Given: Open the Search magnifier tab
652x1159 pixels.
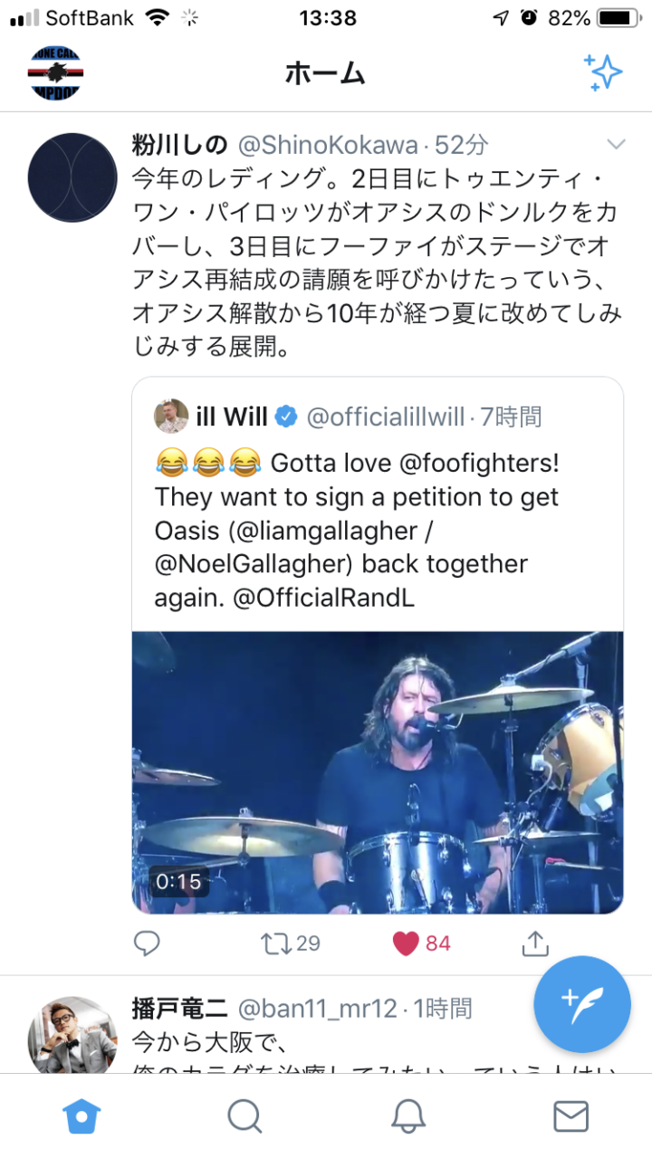Looking at the screenshot, I should [x=244, y=1116].
